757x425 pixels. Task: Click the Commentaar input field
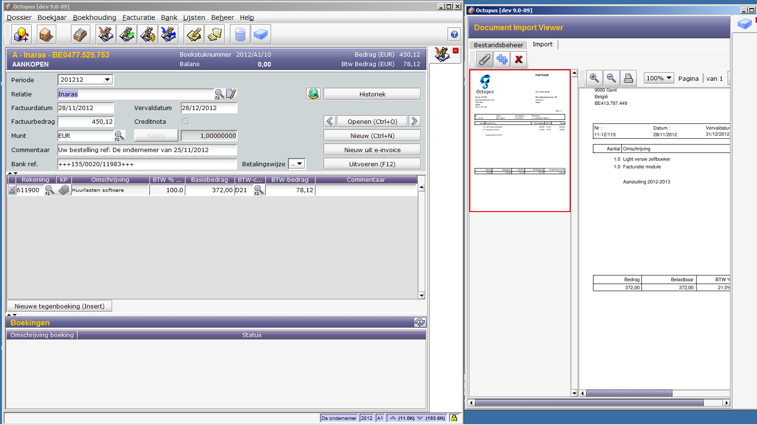tap(147, 150)
